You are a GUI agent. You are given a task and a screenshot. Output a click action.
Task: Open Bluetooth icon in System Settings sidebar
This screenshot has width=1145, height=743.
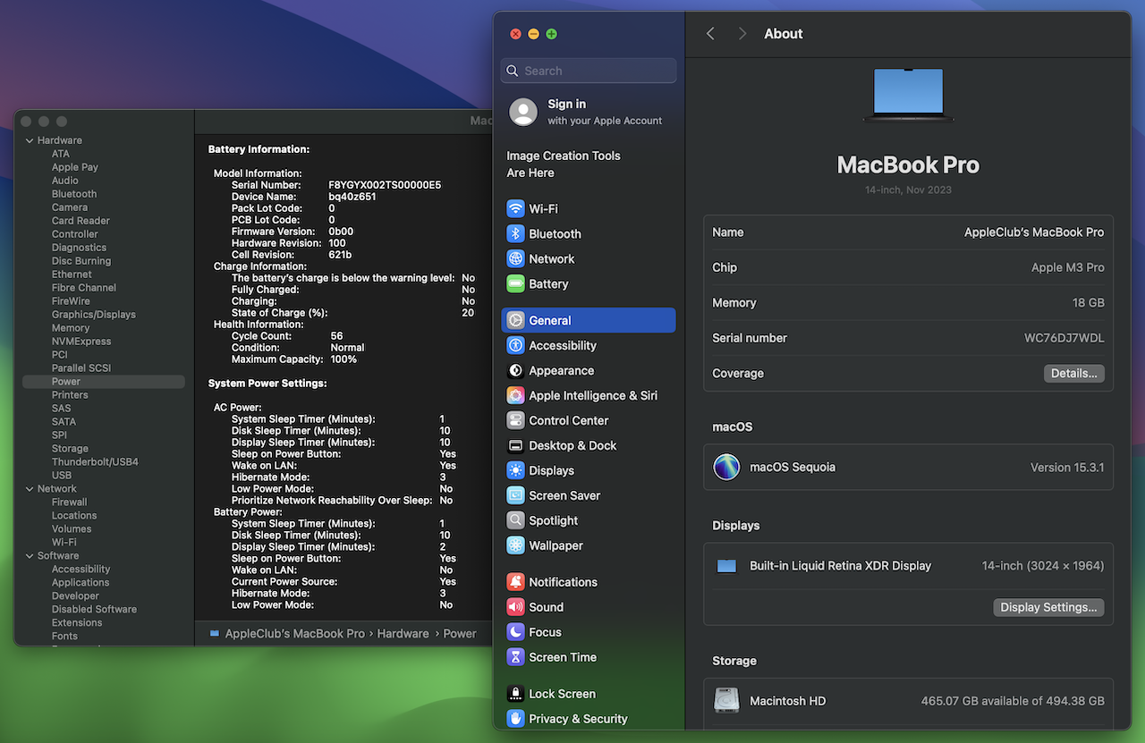click(515, 233)
